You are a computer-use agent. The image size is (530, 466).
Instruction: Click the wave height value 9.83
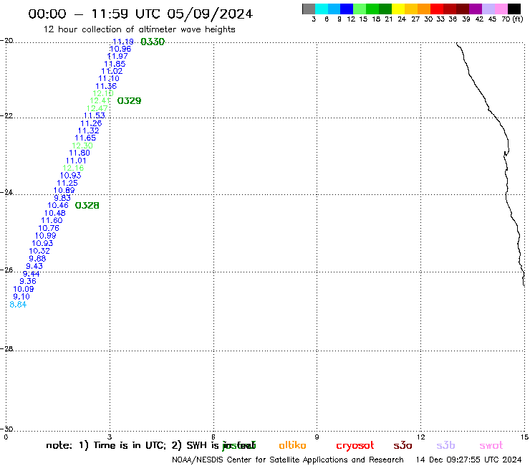[62, 198]
